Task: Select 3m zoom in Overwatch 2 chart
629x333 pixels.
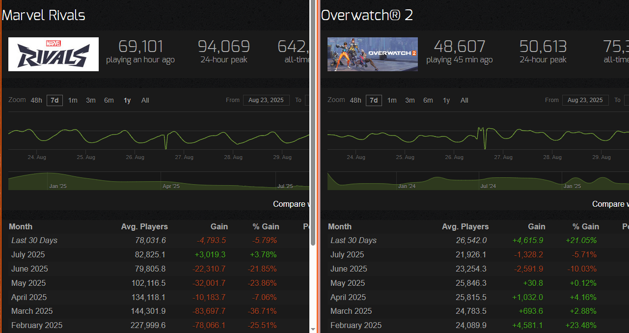Action: 410,100
